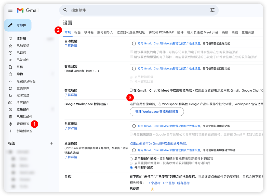Toggle 建议要后续跟进的电子邮件 checkbox
The image size is (267, 196).
pos(132,57)
